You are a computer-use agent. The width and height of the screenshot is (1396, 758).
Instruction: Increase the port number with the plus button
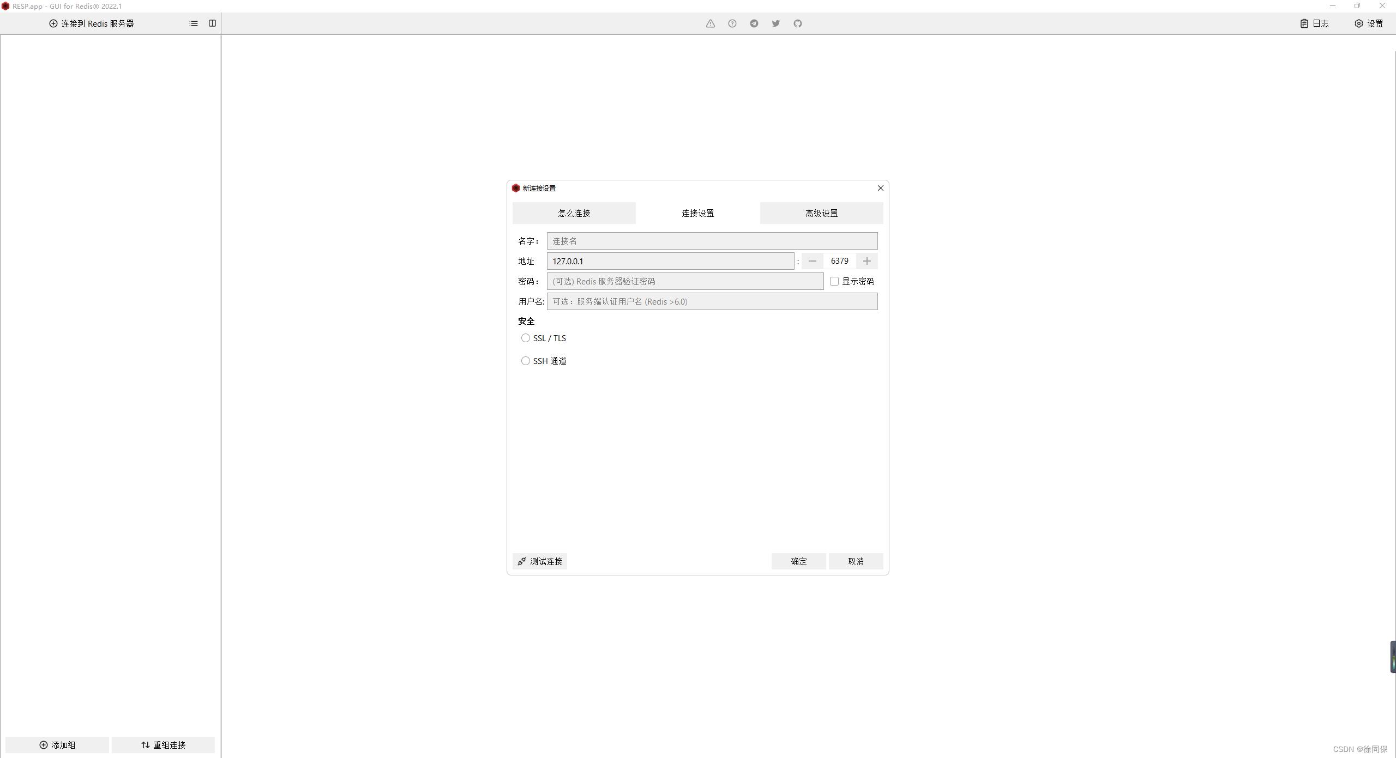pos(867,261)
